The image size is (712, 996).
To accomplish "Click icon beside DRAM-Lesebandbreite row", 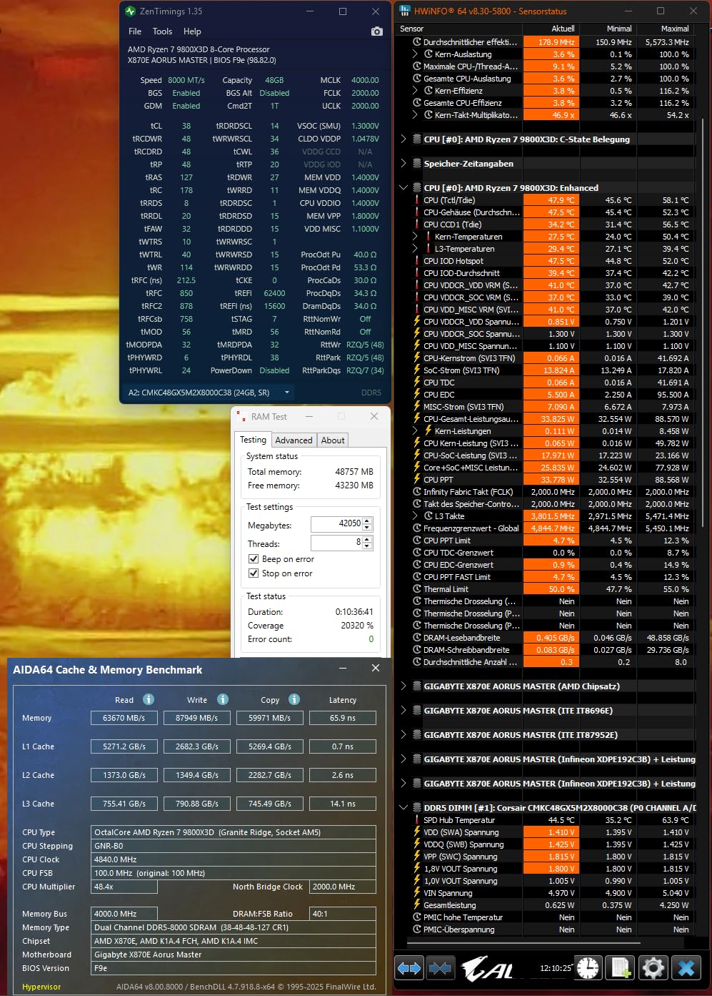I will (417, 638).
